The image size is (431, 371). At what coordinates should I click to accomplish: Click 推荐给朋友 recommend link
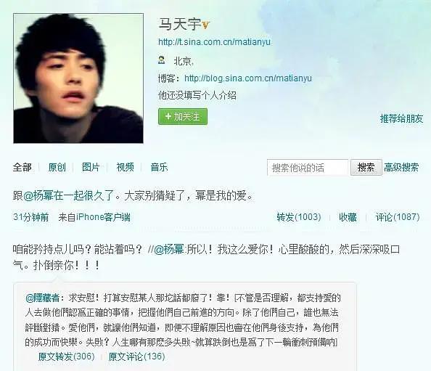(401, 118)
